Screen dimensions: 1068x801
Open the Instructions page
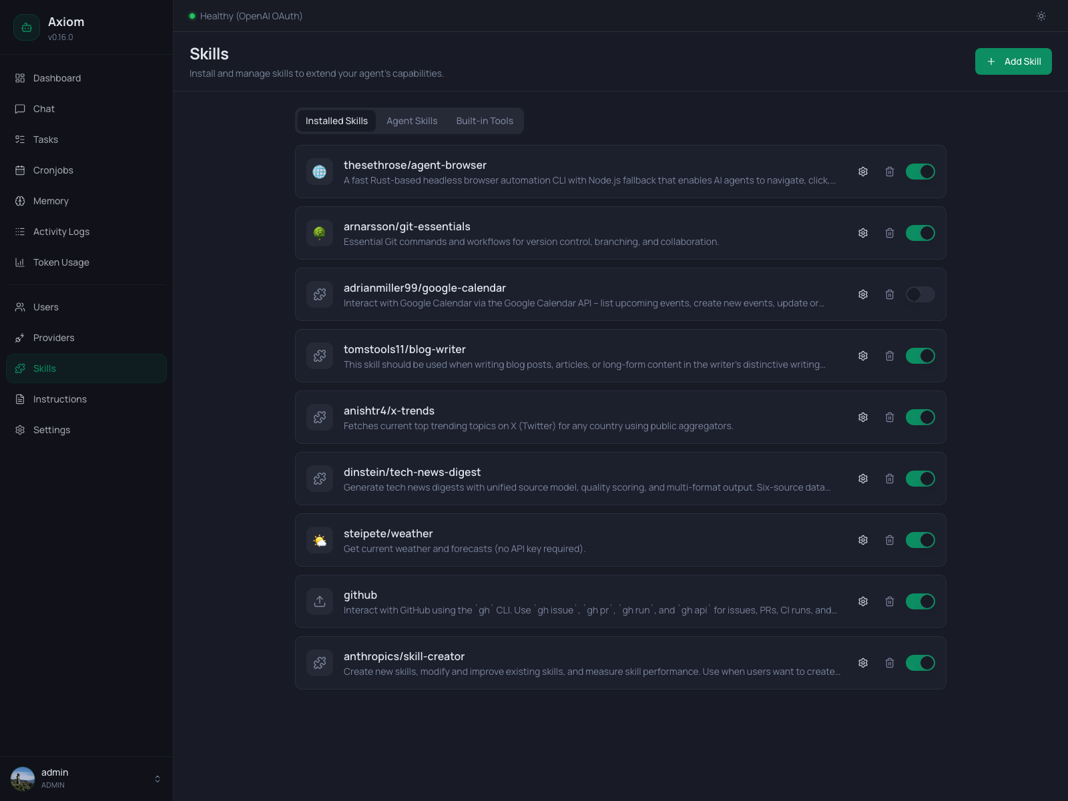pos(59,399)
